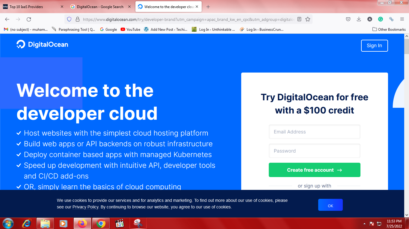The height and width of the screenshot is (229, 409).
Task: Focus the Email Address field
Action: (x=314, y=132)
